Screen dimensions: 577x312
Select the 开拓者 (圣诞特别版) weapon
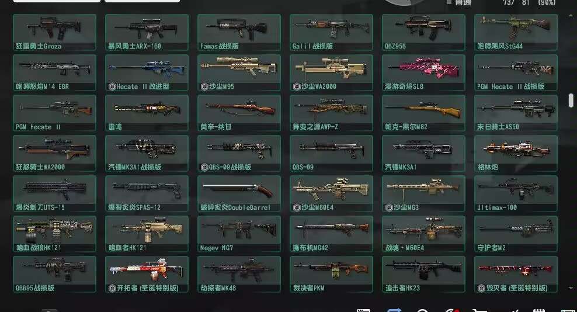tap(147, 275)
